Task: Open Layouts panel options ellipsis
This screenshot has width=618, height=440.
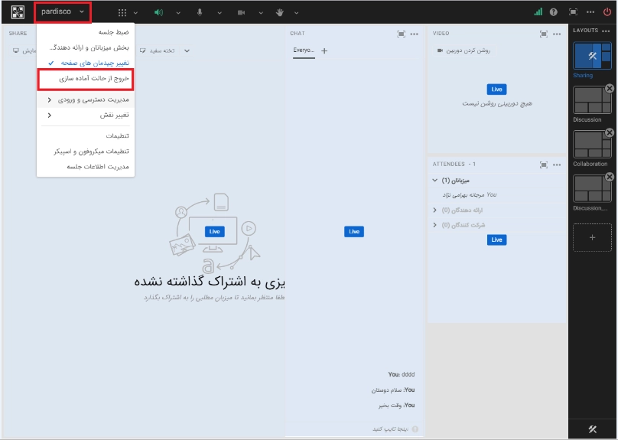Action: 606,31
